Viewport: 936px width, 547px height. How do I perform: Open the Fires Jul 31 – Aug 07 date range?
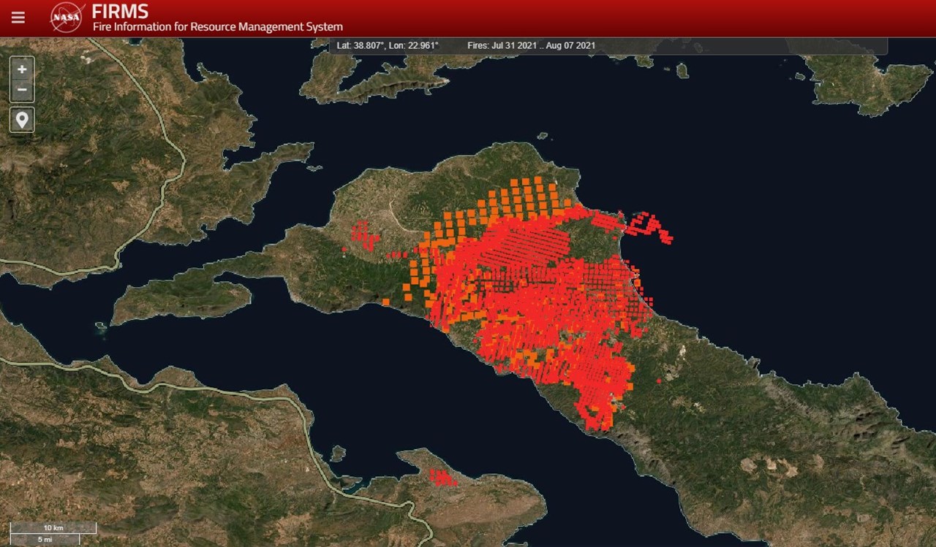pyautogui.click(x=531, y=45)
